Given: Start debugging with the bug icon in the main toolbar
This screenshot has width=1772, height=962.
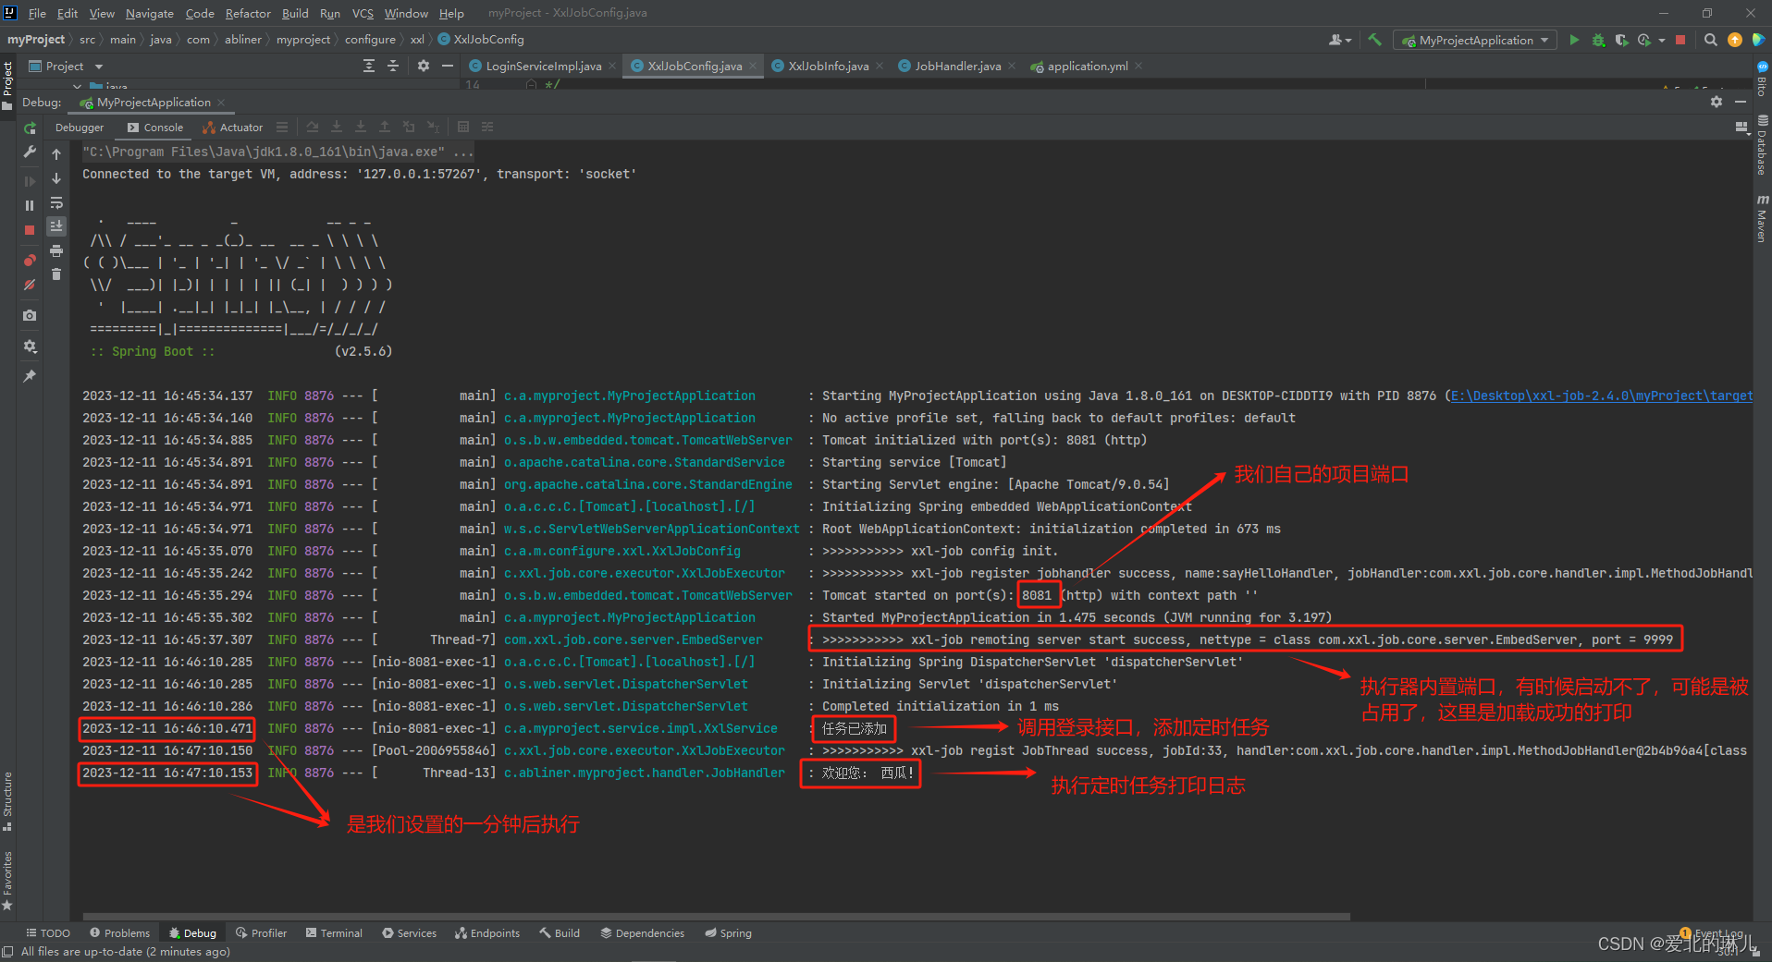Looking at the screenshot, I should click(x=1598, y=40).
